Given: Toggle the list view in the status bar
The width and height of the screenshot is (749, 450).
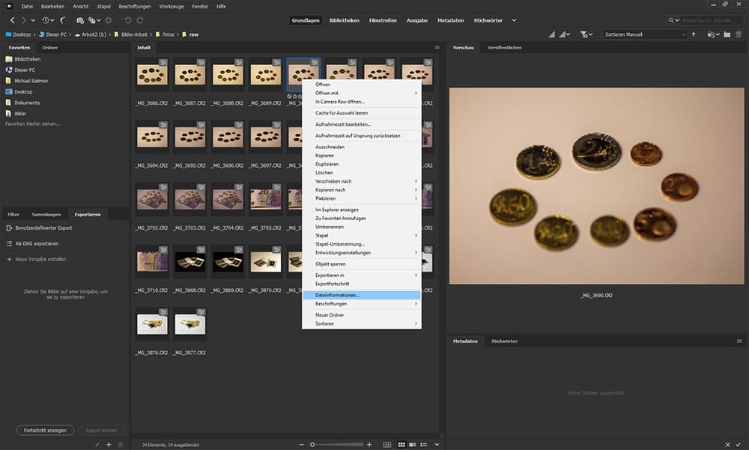Looking at the screenshot, I should point(424,444).
